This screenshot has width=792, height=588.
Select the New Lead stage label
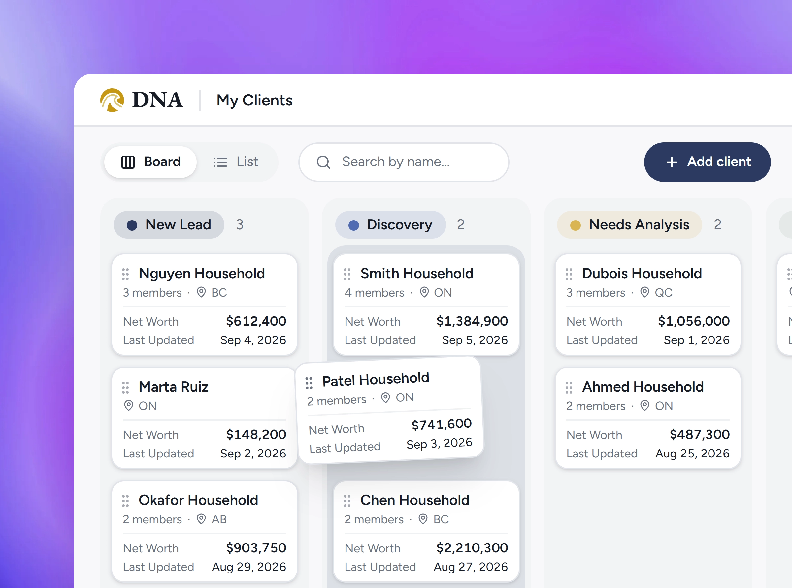(x=169, y=224)
